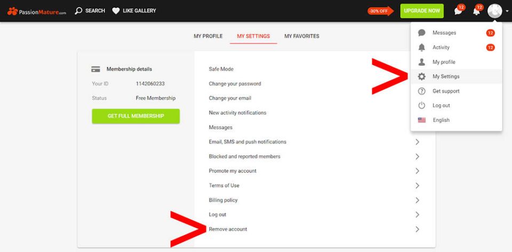Click the question mark icon beside Get support
The image size is (512, 252).
(422, 91)
